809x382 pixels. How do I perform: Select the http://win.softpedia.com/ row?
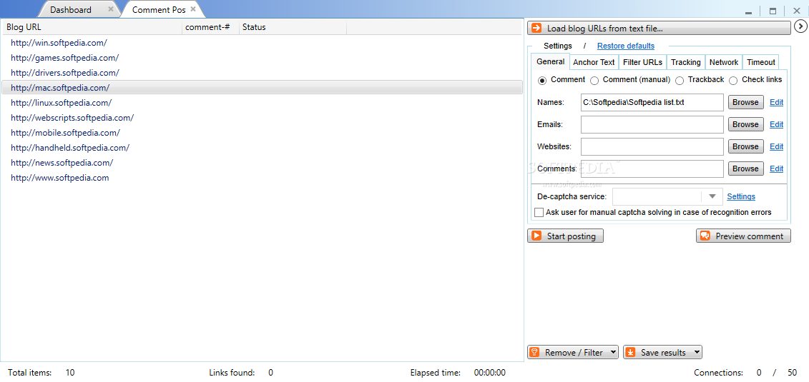262,43
